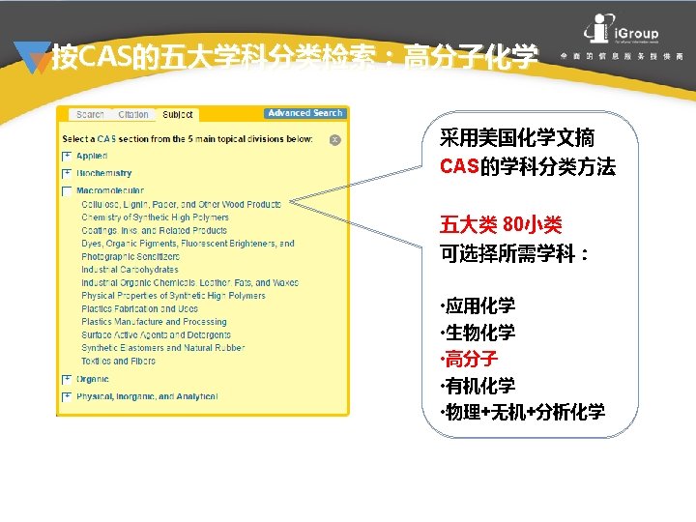Switch to the Search tab
The height and width of the screenshot is (522, 696).
pos(90,114)
